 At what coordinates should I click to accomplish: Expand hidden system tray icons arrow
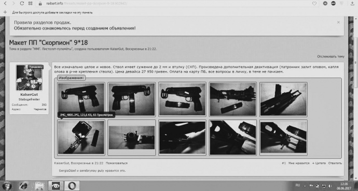point(305,185)
